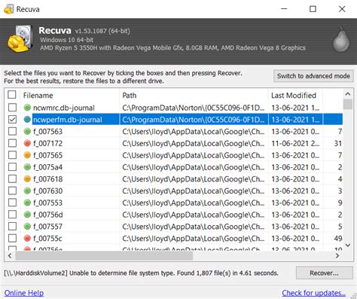Screen dimensions: 357x299
Task: Select the f_007565 filename
Action: 47,155
